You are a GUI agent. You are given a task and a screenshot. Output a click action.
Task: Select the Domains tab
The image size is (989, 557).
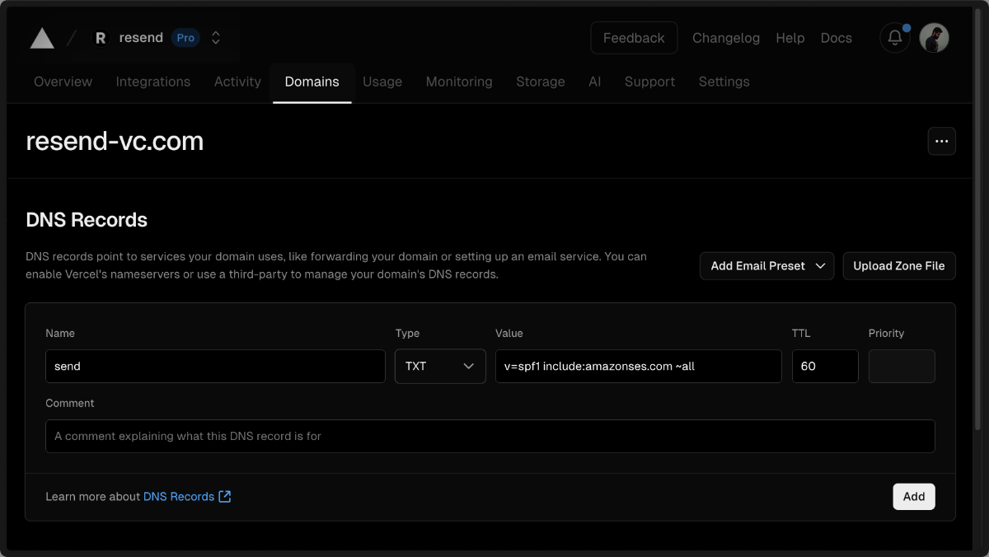(x=312, y=82)
